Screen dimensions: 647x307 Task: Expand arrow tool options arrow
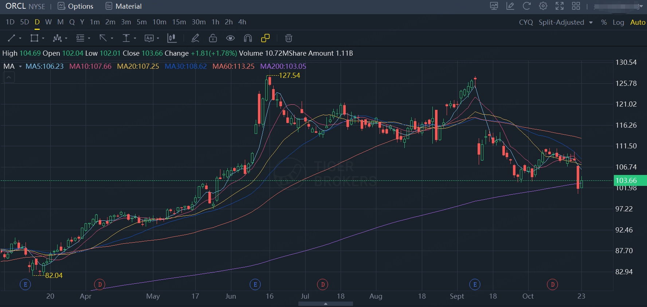(112, 38)
